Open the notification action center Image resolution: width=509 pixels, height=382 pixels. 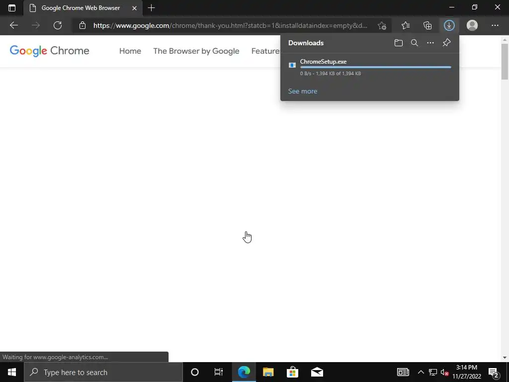click(494, 372)
